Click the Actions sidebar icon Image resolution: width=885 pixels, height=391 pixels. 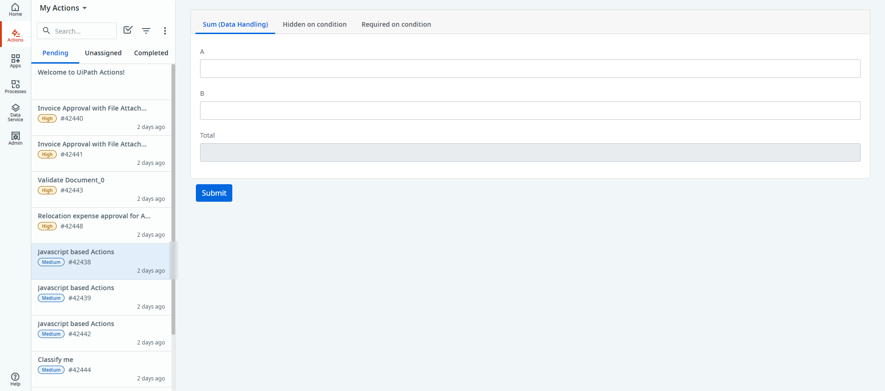click(15, 35)
